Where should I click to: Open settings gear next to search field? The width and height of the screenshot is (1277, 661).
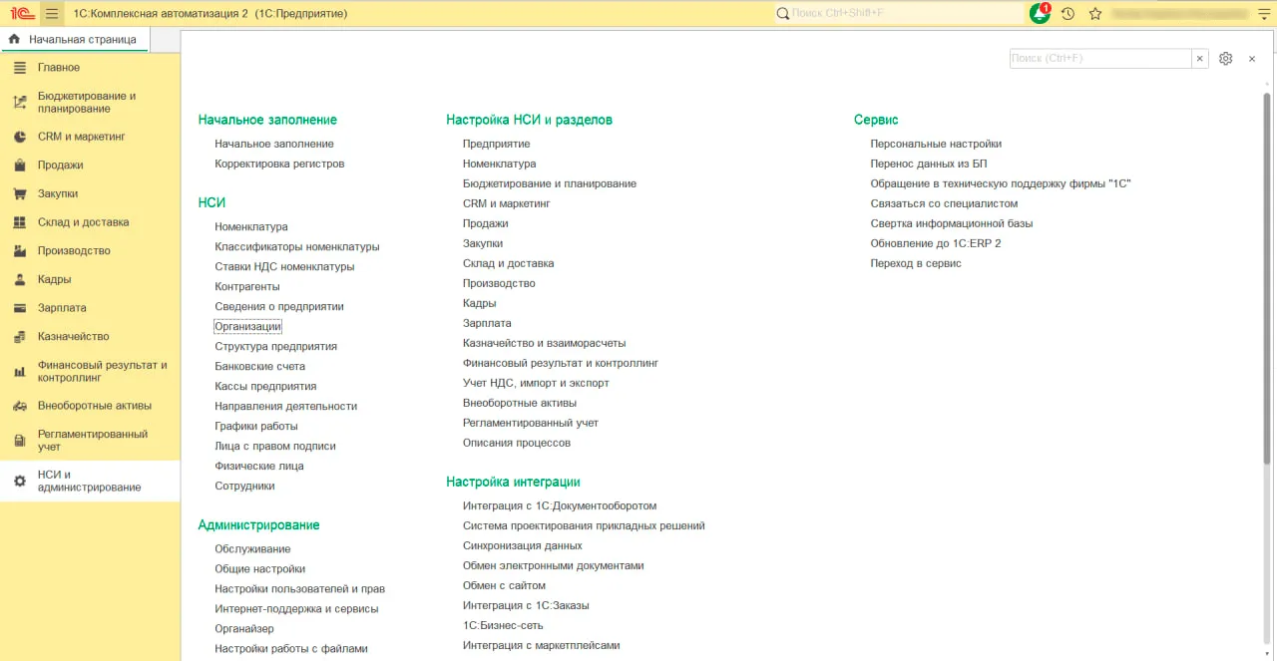pyautogui.click(x=1226, y=59)
